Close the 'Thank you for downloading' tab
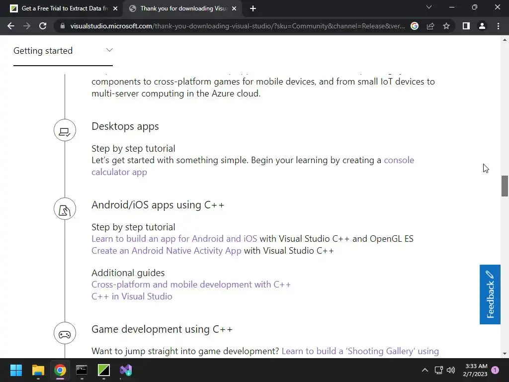Screen dimensions: 509x382 (x=234, y=9)
